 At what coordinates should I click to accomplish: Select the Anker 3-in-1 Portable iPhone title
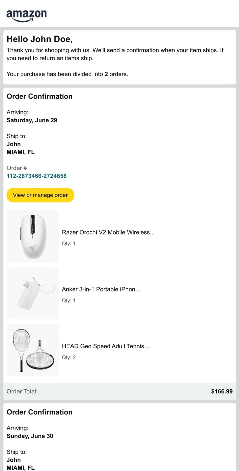(101, 289)
